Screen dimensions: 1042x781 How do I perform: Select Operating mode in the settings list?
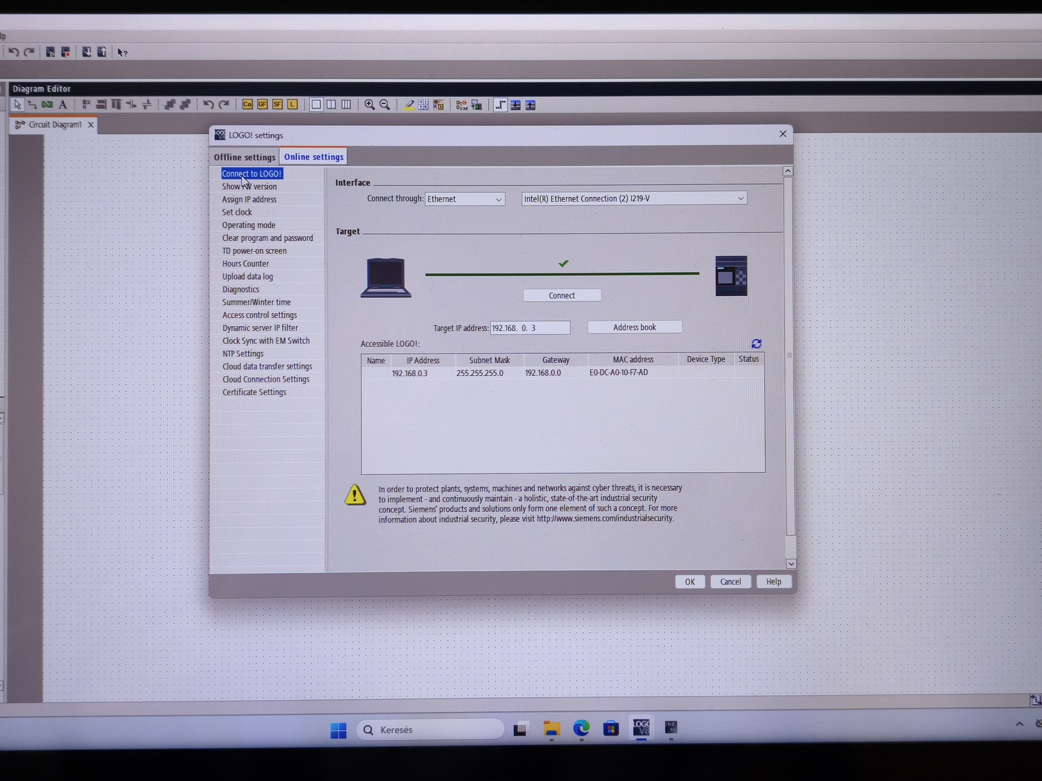pos(249,225)
